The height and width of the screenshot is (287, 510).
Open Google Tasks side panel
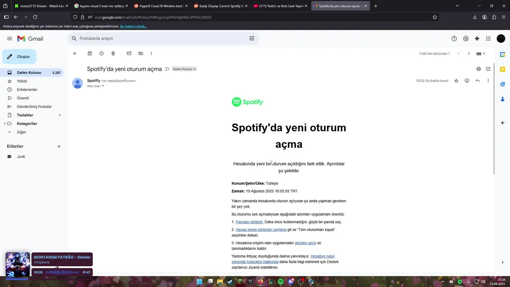(502, 84)
